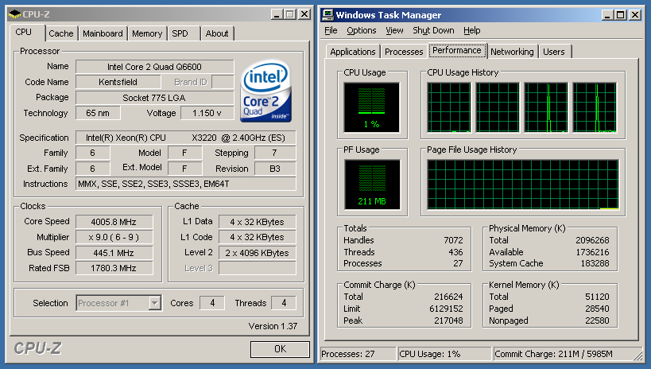Click the Cores count field
This screenshot has width=651, height=369.
coord(212,303)
